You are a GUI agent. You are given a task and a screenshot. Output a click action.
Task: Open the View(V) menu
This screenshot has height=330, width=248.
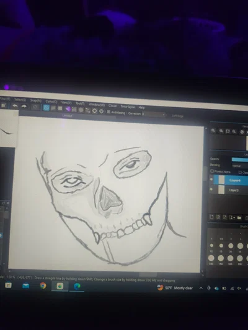click(66, 103)
